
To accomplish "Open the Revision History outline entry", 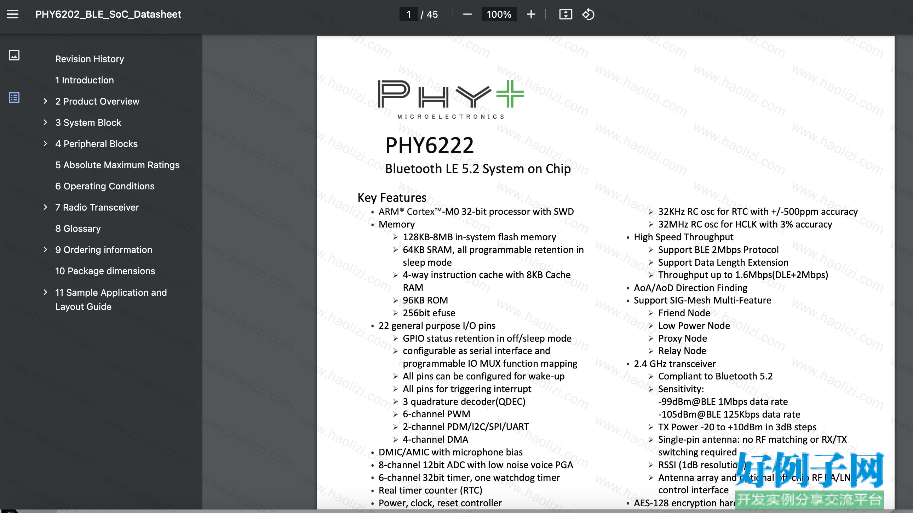I will pos(90,59).
